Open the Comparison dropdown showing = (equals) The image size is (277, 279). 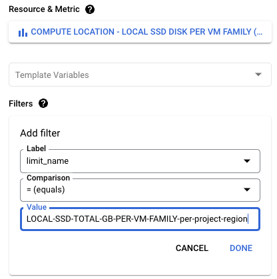pos(140,190)
